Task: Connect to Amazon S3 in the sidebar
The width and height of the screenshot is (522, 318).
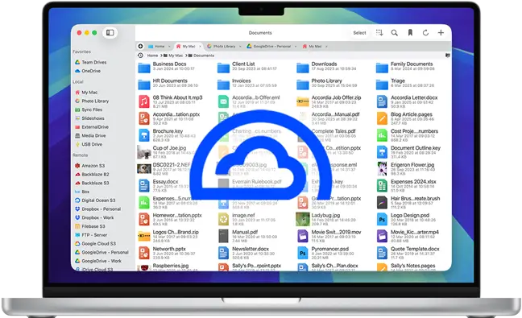Action: (89, 165)
